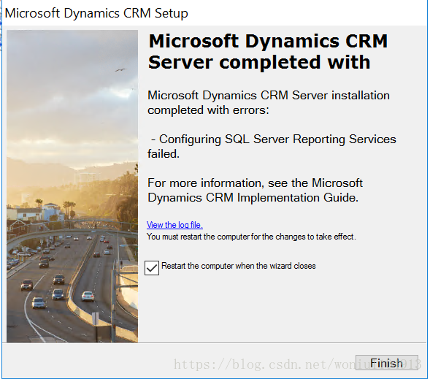Click the 'installation completed with errors' text
430x379 pixels.
(269, 102)
